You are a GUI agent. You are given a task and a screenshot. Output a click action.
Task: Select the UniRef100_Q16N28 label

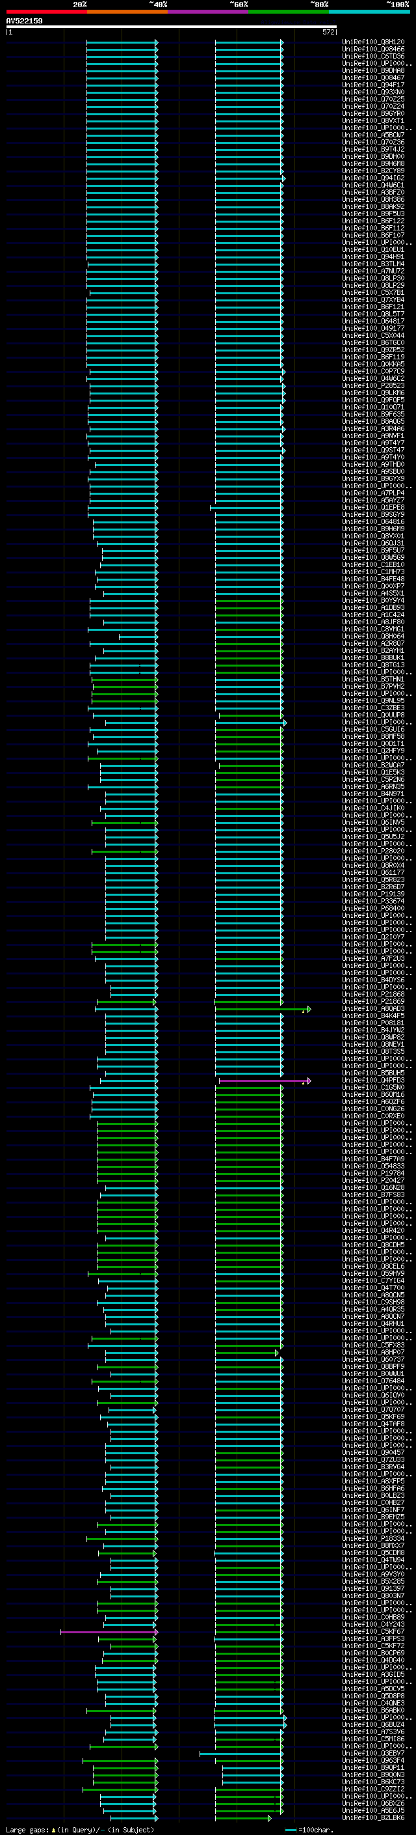tap(373, 1187)
